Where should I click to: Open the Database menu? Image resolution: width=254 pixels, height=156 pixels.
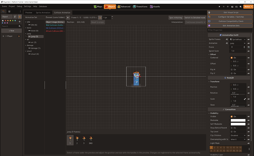point(43,7)
